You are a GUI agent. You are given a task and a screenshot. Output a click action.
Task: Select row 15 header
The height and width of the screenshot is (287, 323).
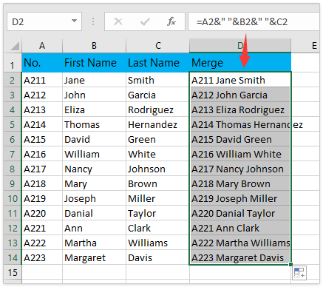pyautogui.click(x=13, y=272)
